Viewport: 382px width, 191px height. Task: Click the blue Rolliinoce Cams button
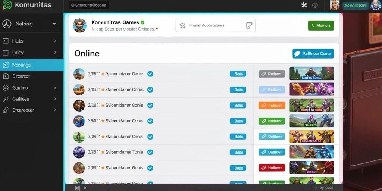313,54
